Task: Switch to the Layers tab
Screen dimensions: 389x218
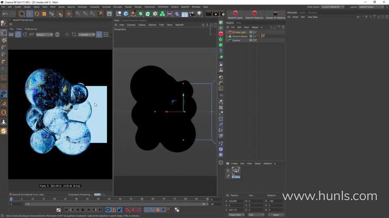Action: [303, 13]
